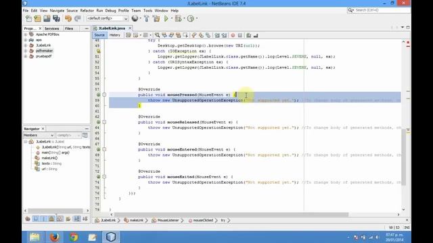The width and height of the screenshot is (433, 243).
Task: Toggle Show Non-Public Members lock icon
Action: click(51, 219)
